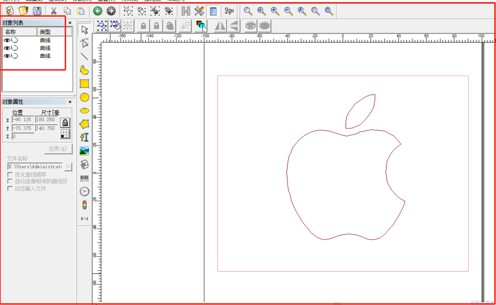Toggle the size aspect-ratio lock button
The width and height of the screenshot is (496, 305).
click(x=65, y=122)
